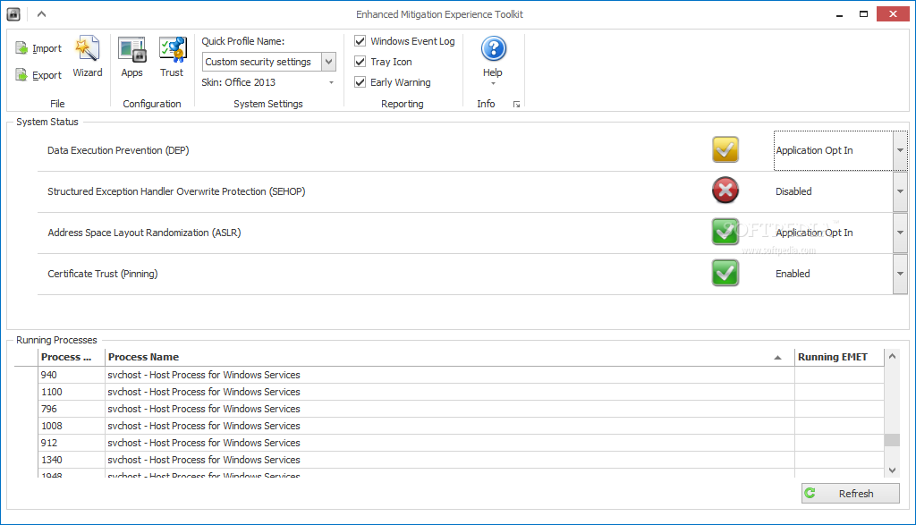The image size is (916, 525).
Task: Toggle the Windows Event Log checkbox
Action: pyautogui.click(x=360, y=41)
